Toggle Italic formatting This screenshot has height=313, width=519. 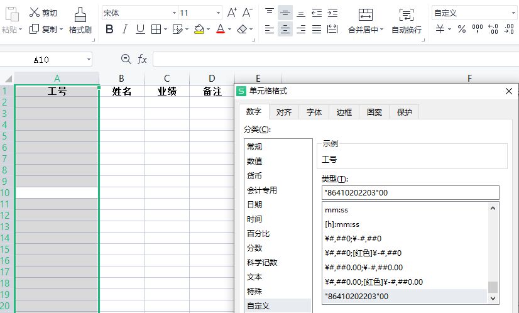[125, 30]
